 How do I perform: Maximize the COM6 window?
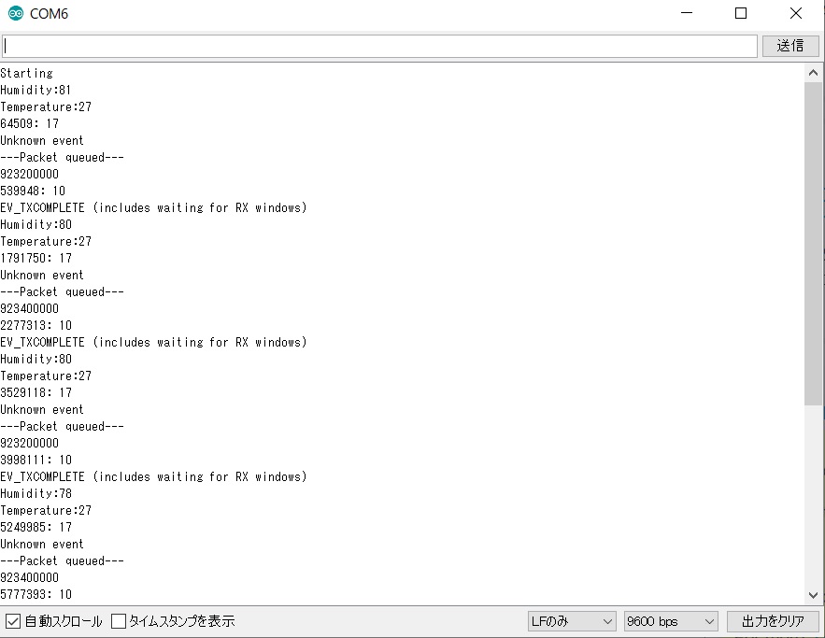(741, 13)
